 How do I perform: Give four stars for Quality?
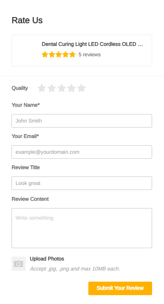pyautogui.click(x=71, y=88)
